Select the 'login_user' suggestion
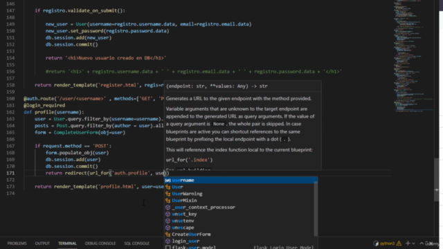 click(x=241, y=241)
